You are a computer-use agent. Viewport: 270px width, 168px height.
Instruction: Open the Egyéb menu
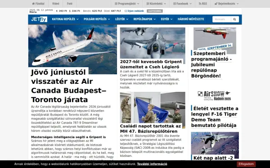166,19
